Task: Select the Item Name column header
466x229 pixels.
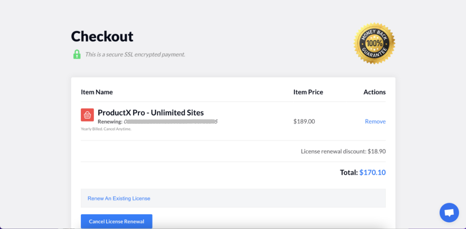Action: [x=97, y=92]
